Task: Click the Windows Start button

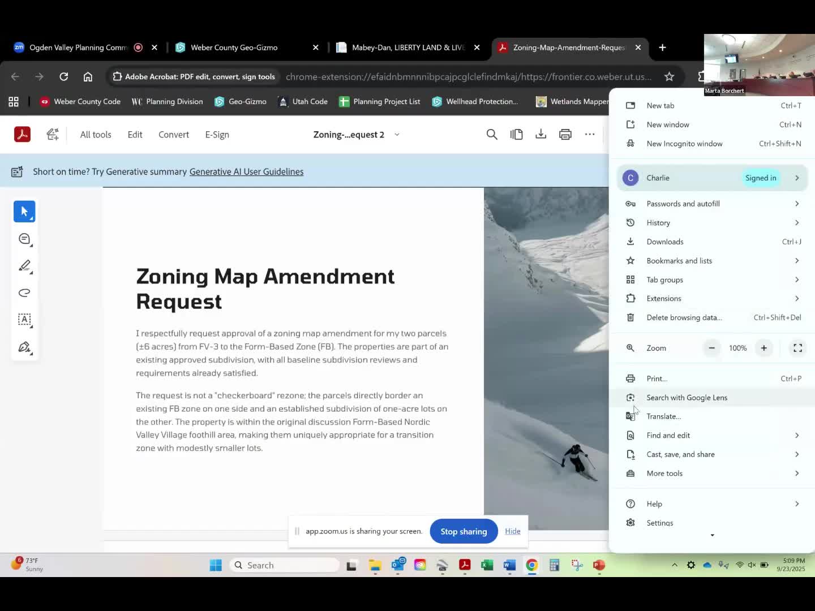Action: pyautogui.click(x=216, y=565)
